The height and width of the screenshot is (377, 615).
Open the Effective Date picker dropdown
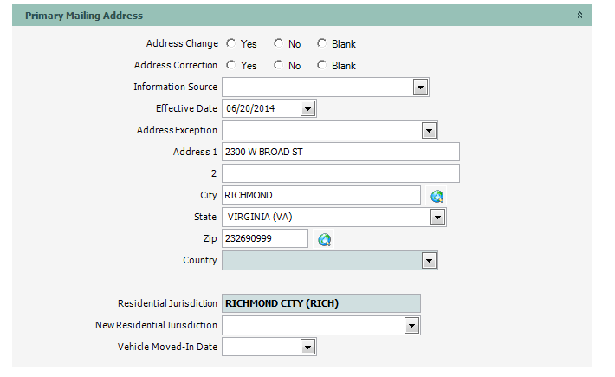click(x=307, y=108)
